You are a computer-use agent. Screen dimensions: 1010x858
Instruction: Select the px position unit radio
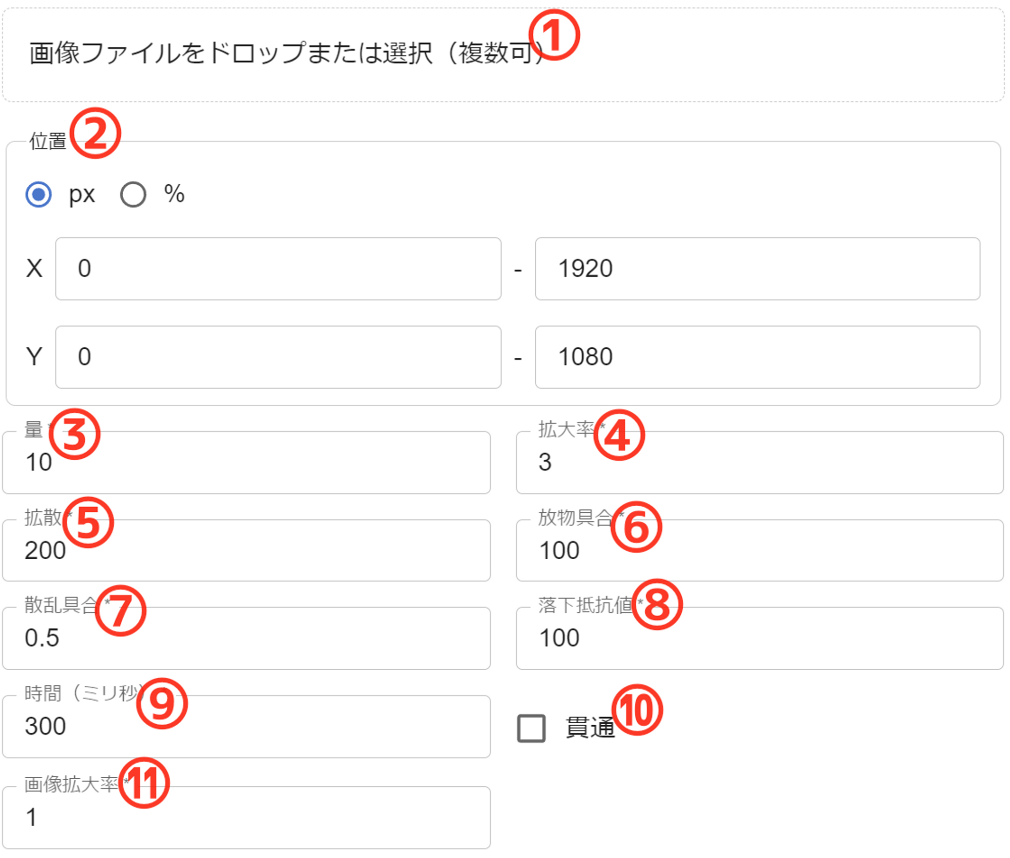[39, 195]
